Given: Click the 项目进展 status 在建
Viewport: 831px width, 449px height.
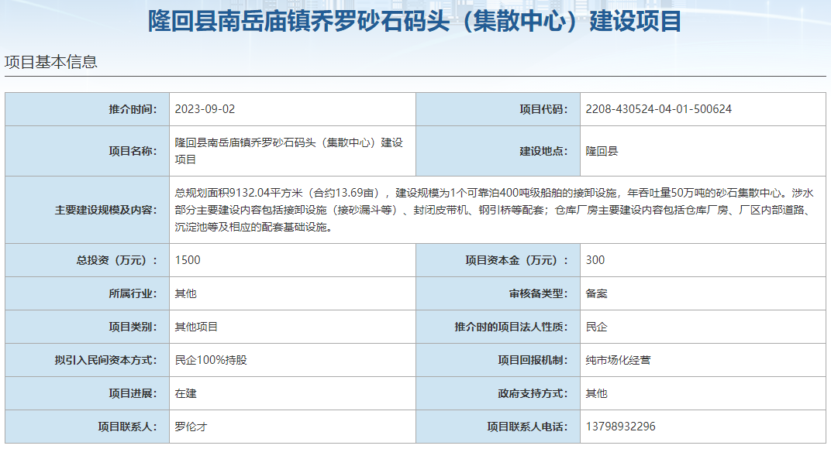Looking at the screenshot, I should (186, 393).
